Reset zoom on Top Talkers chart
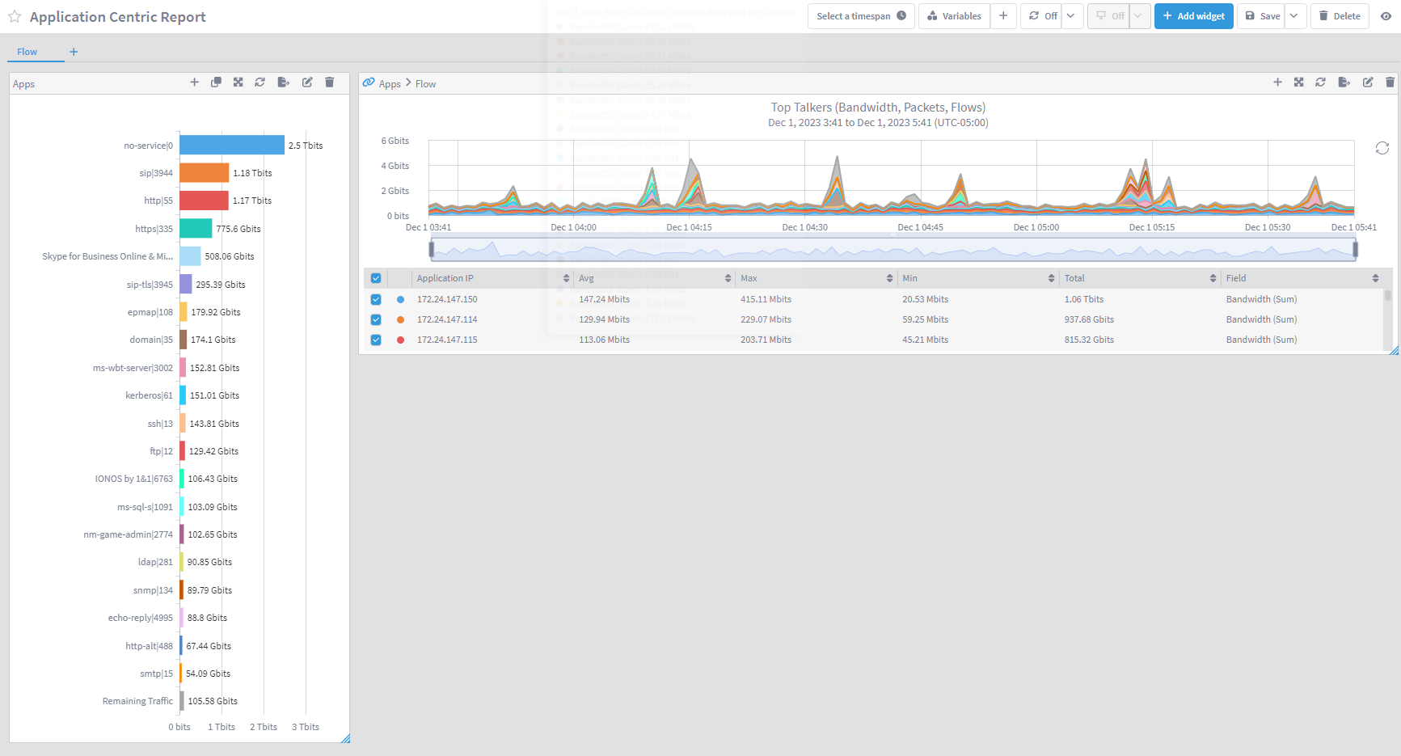Viewport: 1401px width, 756px height. (x=1382, y=148)
